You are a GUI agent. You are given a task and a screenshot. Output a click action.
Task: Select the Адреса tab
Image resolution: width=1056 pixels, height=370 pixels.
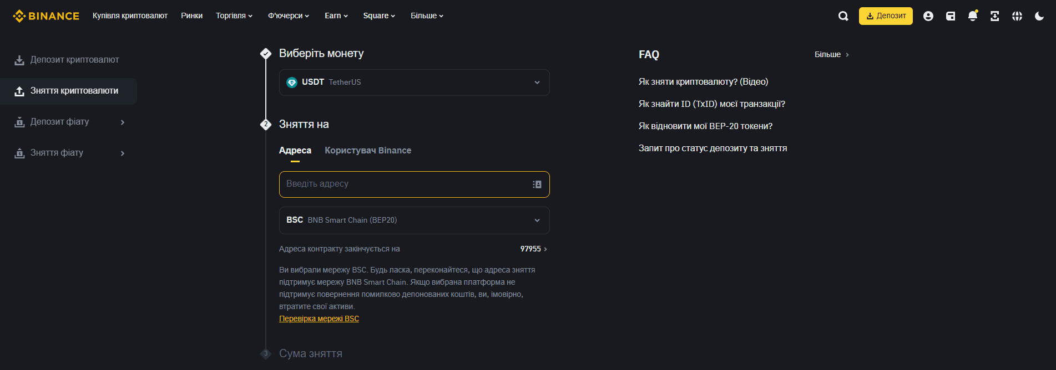coord(295,151)
